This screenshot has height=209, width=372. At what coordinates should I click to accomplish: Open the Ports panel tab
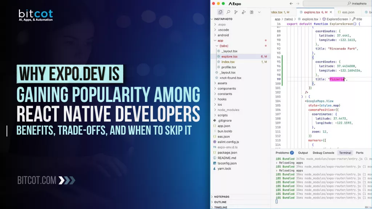(359, 153)
